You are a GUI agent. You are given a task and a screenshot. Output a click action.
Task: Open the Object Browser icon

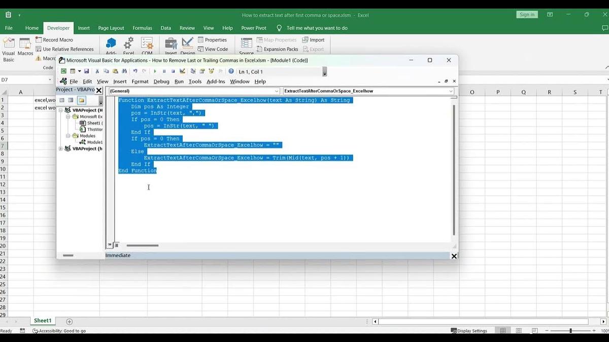click(212, 71)
